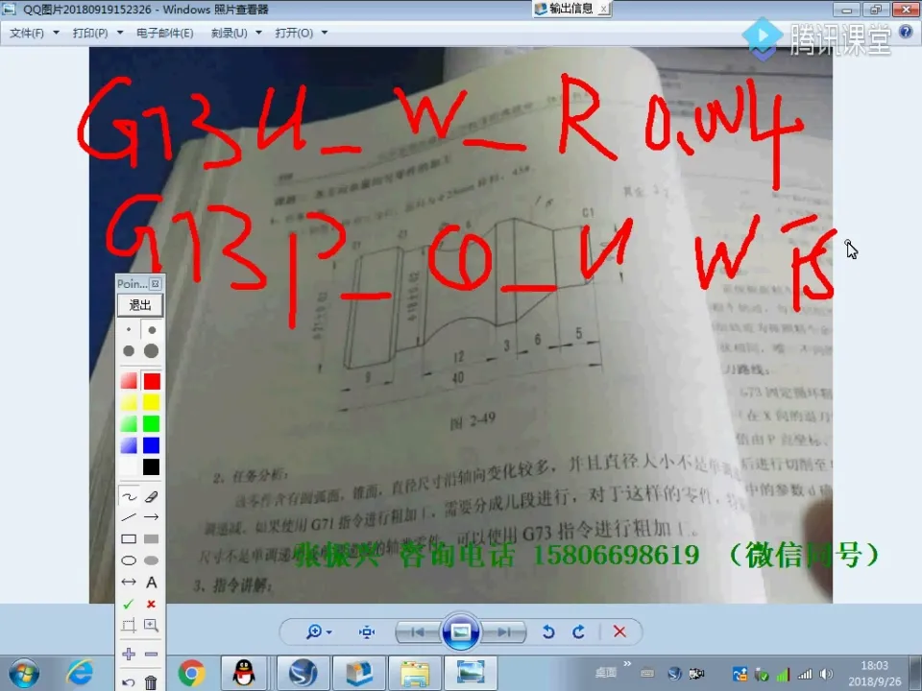Image resolution: width=922 pixels, height=691 pixels.
Task: Choose the red color swatch
Action: point(152,380)
